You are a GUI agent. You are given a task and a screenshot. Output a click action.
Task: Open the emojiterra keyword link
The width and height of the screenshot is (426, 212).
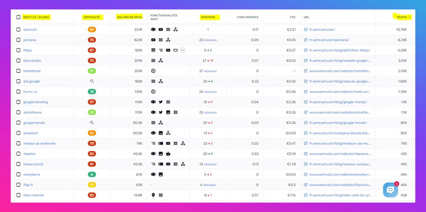[31, 174]
